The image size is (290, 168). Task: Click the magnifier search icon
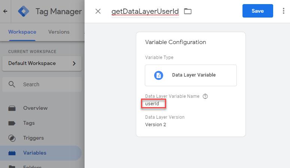click(12, 84)
